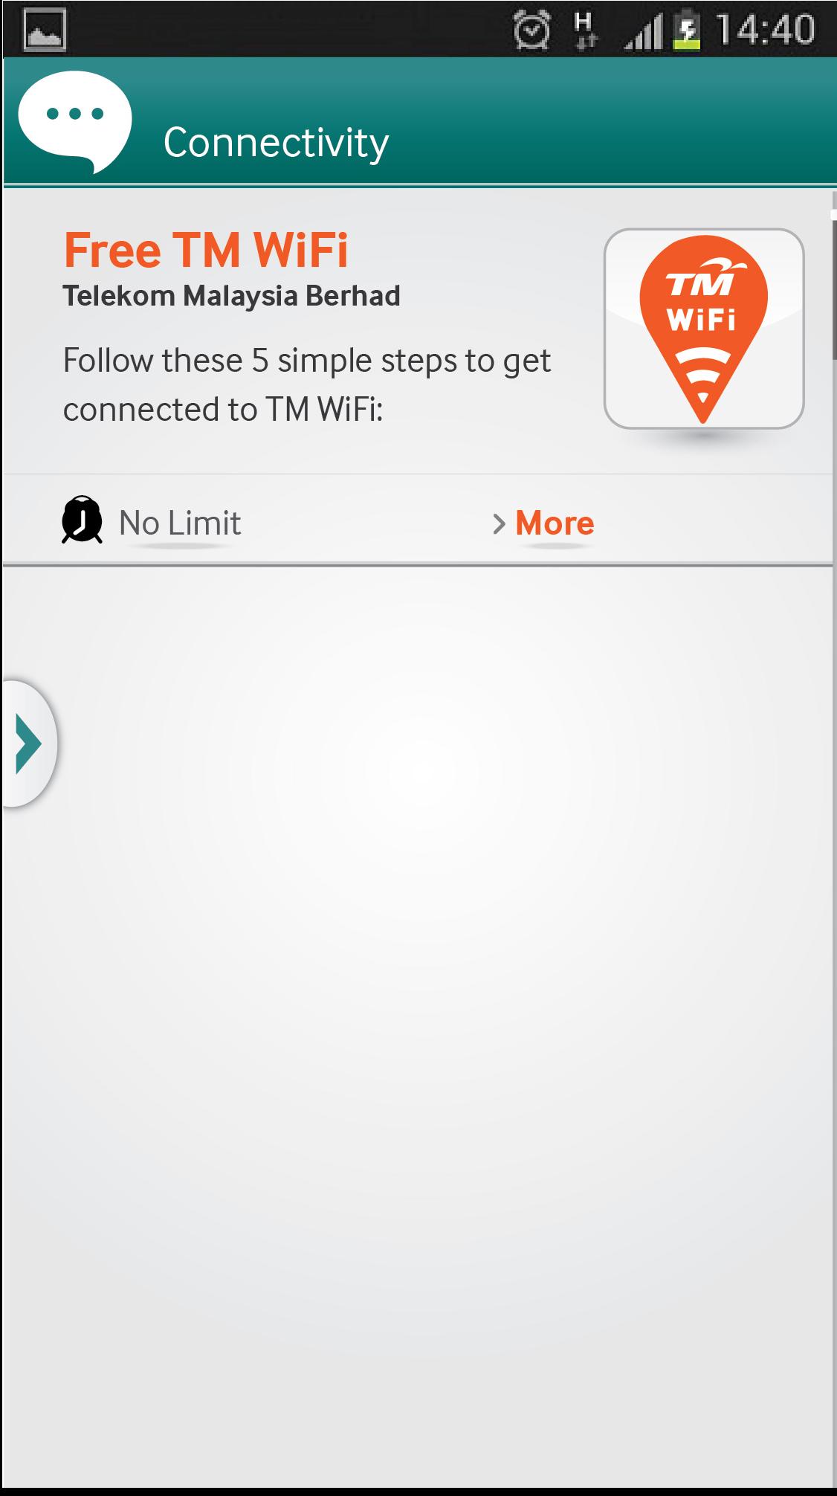Viewport: 837px width, 1496px height.
Task: Tap the 5 simple steps description text
Action: 307,384
